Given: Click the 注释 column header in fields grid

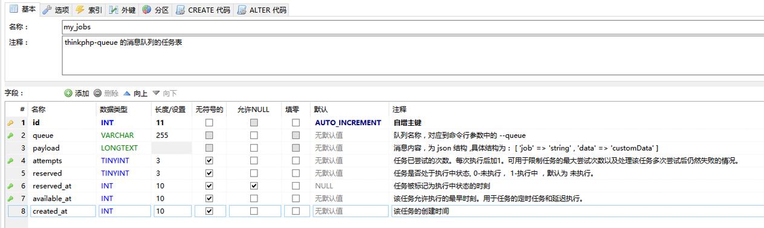Looking at the screenshot, I should click(x=577, y=109).
